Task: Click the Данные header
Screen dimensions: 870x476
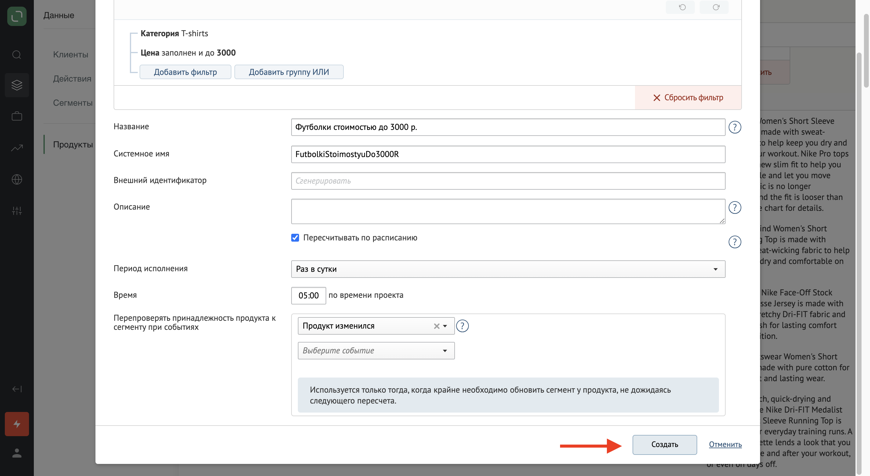Action: (x=59, y=15)
